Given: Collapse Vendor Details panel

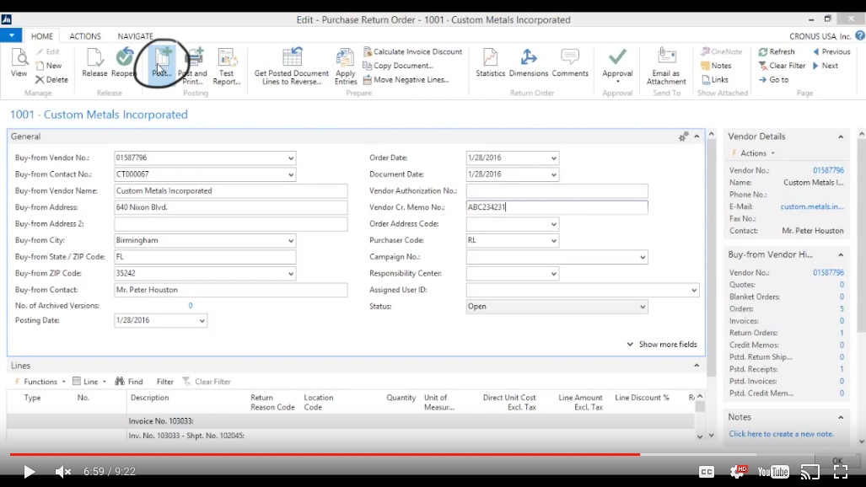Looking at the screenshot, I should pos(841,136).
